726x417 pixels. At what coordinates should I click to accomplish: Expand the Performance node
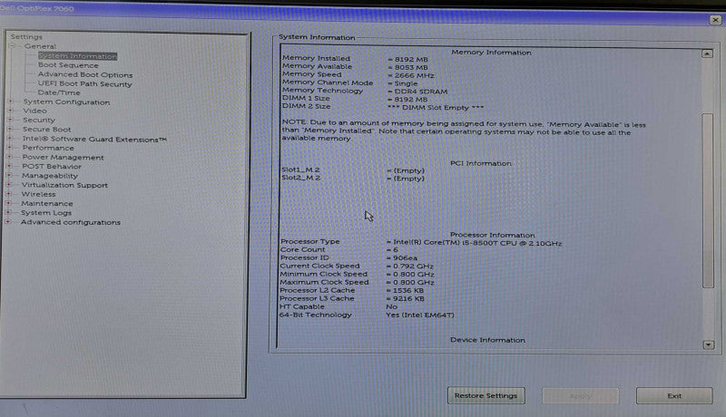(9, 148)
